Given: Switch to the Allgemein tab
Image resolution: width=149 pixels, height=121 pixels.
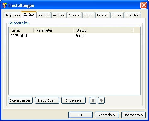Looking at the screenshot, I should tap(13, 15).
